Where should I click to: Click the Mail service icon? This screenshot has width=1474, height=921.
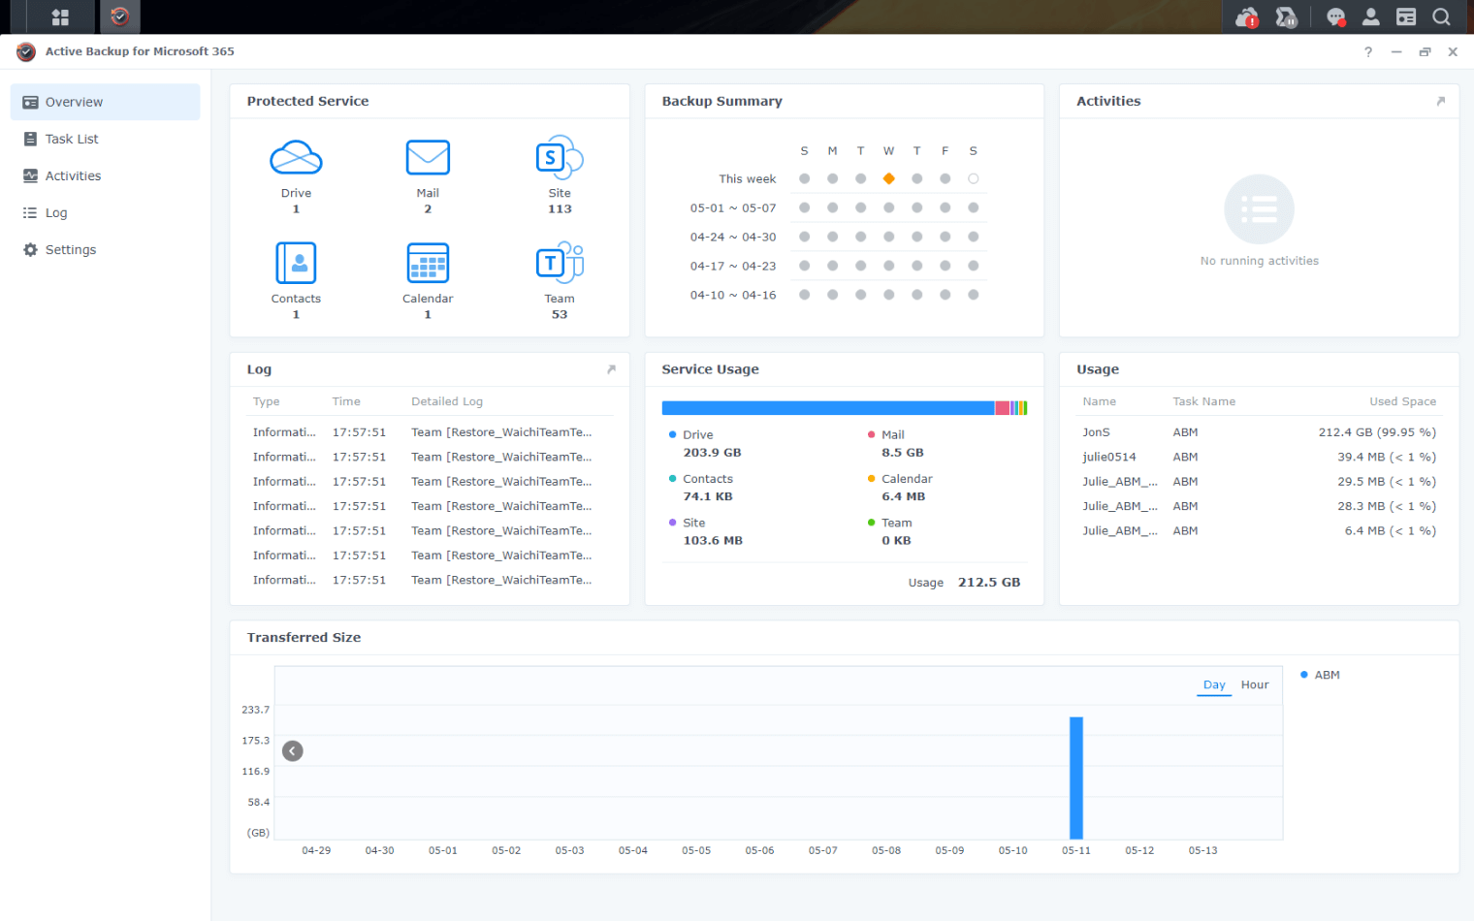pyautogui.click(x=428, y=157)
